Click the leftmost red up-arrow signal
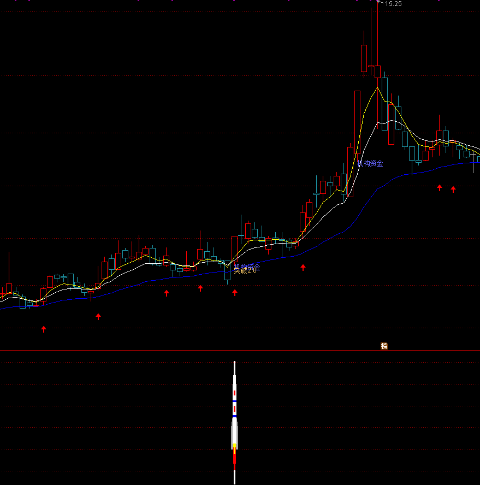The image size is (480, 485). 44,329
